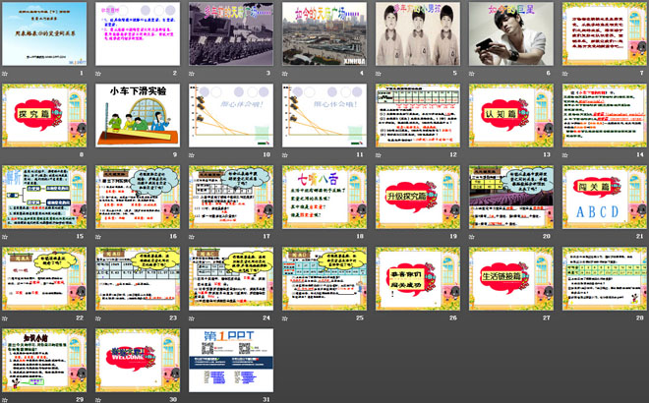Select slide 24 with yellow callout

click(231, 278)
